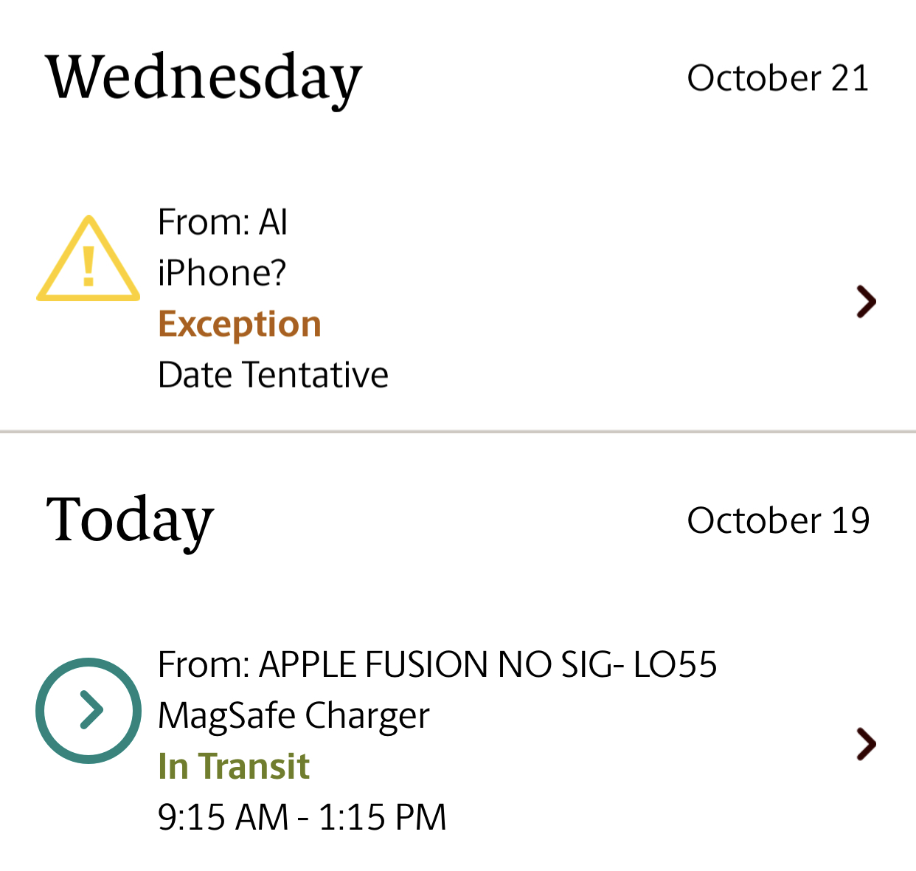Viewport: 916px width, 871px height.
Task: Expand the iPhone shipment chevron
Action: pyautogui.click(x=866, y=301)
